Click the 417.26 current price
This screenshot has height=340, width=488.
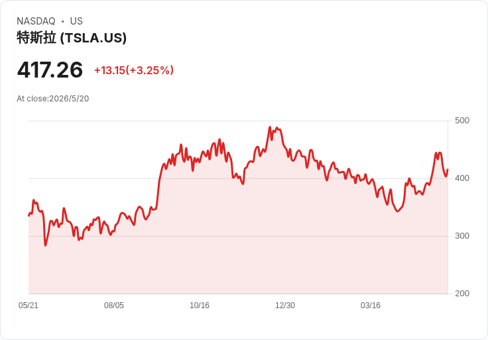pyautogui.click(x=50, y=70)
